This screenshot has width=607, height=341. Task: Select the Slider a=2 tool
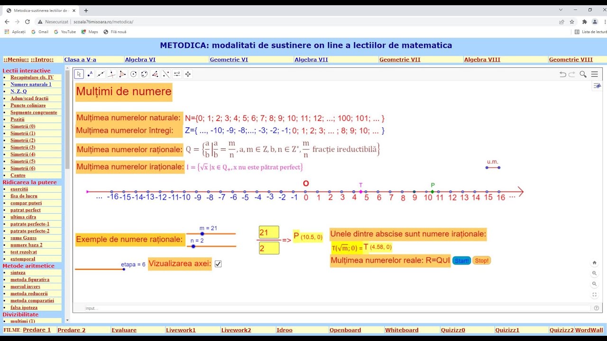point(177,74)
